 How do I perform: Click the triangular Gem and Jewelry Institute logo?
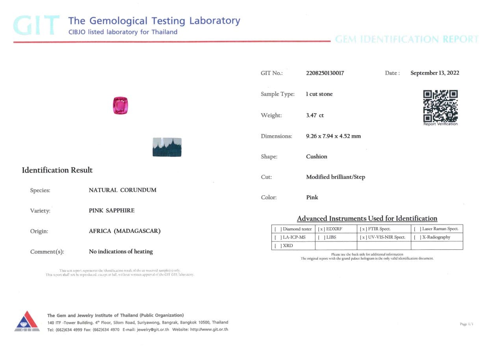(27, 321)
